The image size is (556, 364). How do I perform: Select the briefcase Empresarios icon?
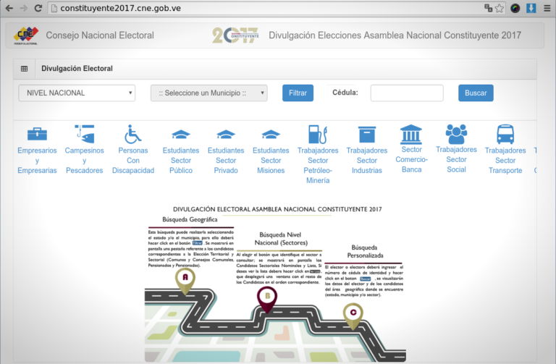(x=37, y=134)
